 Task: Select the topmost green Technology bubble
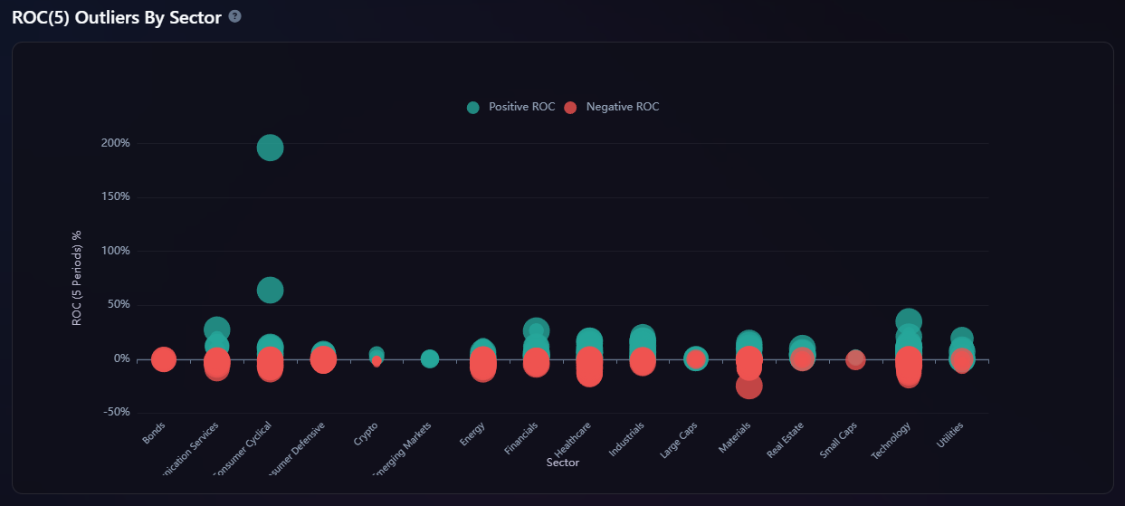pyautogui.click(x=909, y=320)
